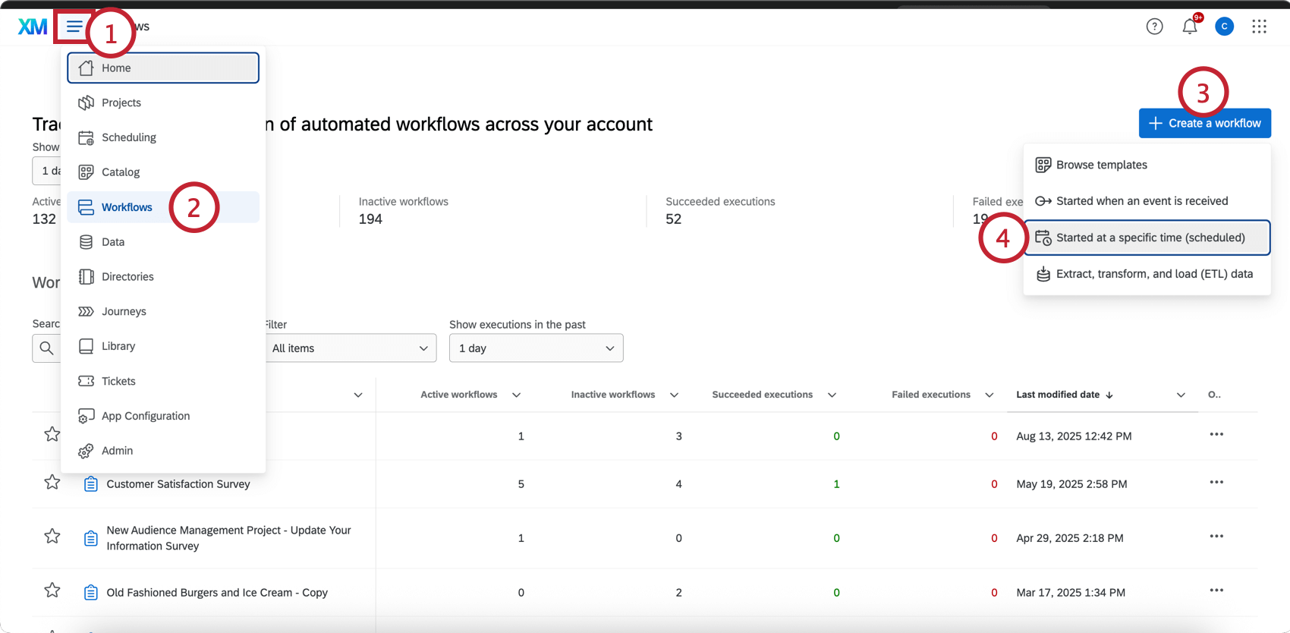
Task: Open the notifications bell icon
Action: click(1189, 27)
